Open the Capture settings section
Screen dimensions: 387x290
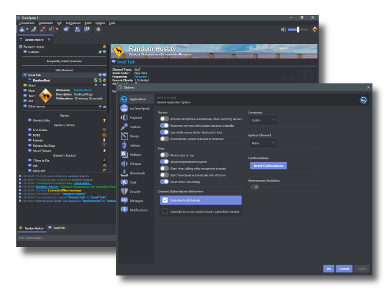tap(135, 127)
